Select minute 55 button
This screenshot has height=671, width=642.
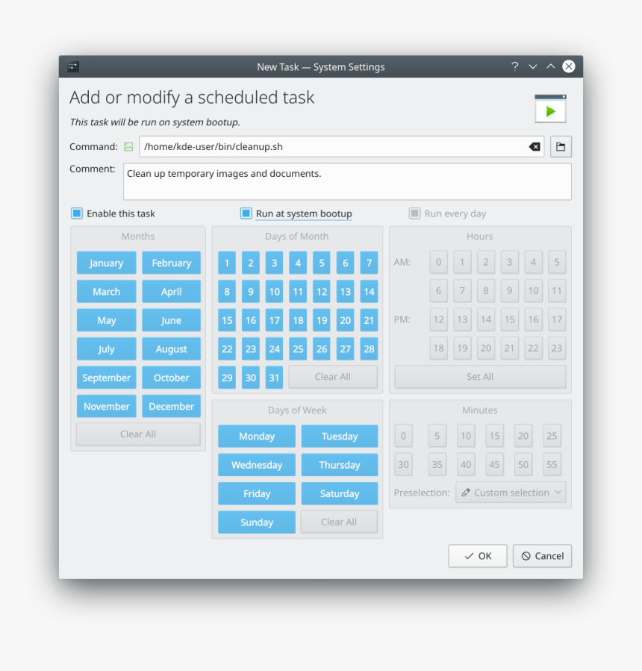tap(552, 464)
